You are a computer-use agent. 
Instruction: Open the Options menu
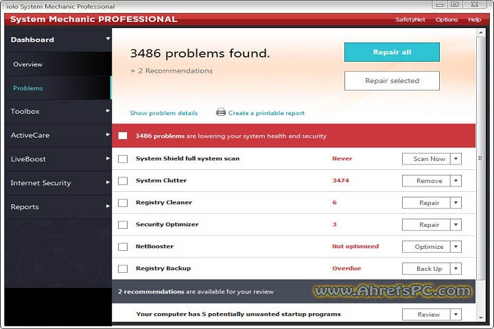click(447, 19)
